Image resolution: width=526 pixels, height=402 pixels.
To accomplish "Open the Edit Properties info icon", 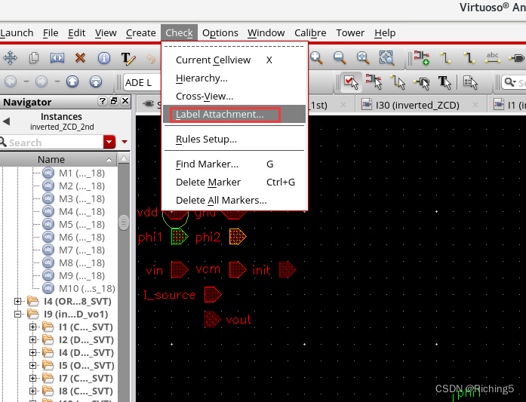I will [104, 58].
